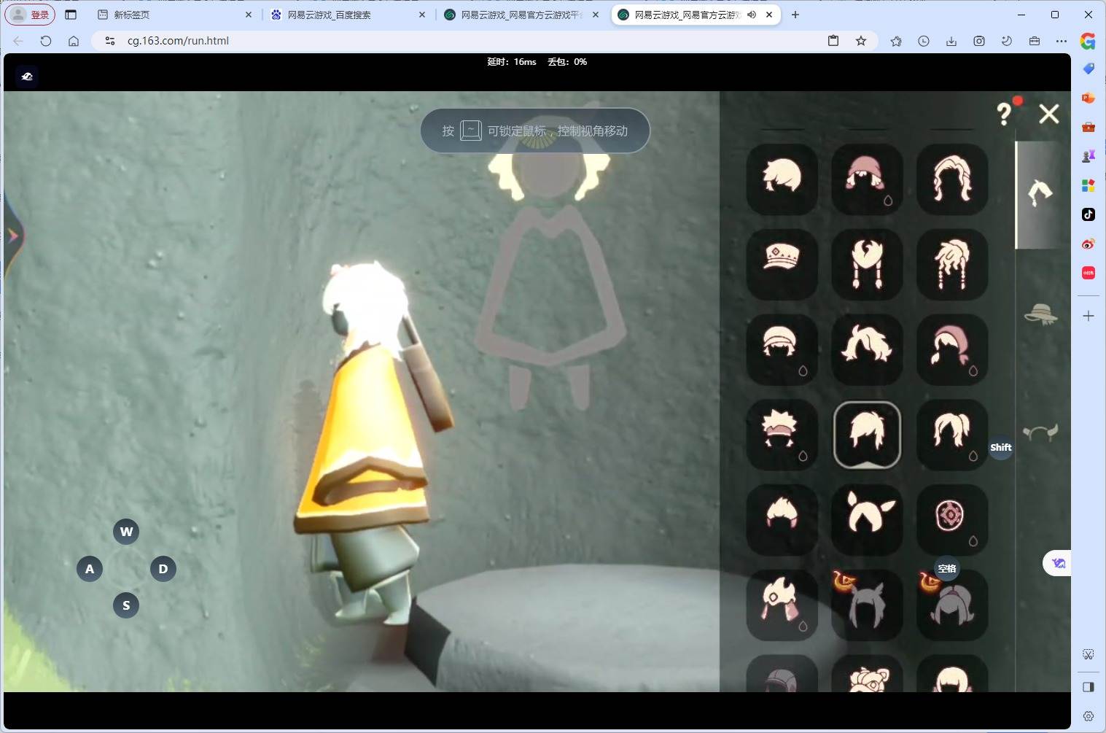Click the Shift key overlay button
This screenshot has width=1106, height=733.
point(1001,447)
